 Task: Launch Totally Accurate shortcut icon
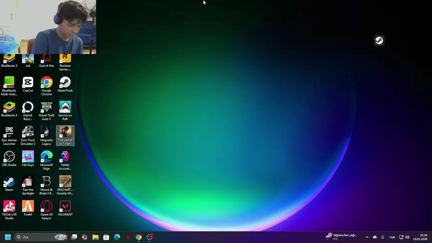[x=65, y=161]
